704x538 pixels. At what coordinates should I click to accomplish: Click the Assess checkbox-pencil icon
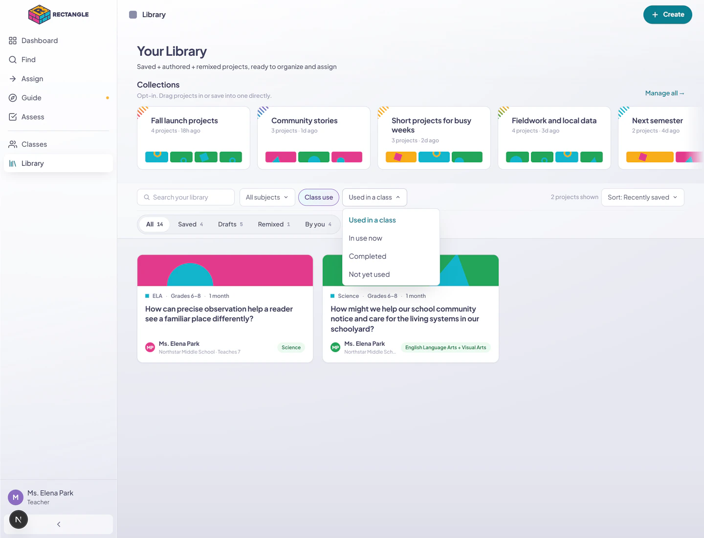point(13,117)
